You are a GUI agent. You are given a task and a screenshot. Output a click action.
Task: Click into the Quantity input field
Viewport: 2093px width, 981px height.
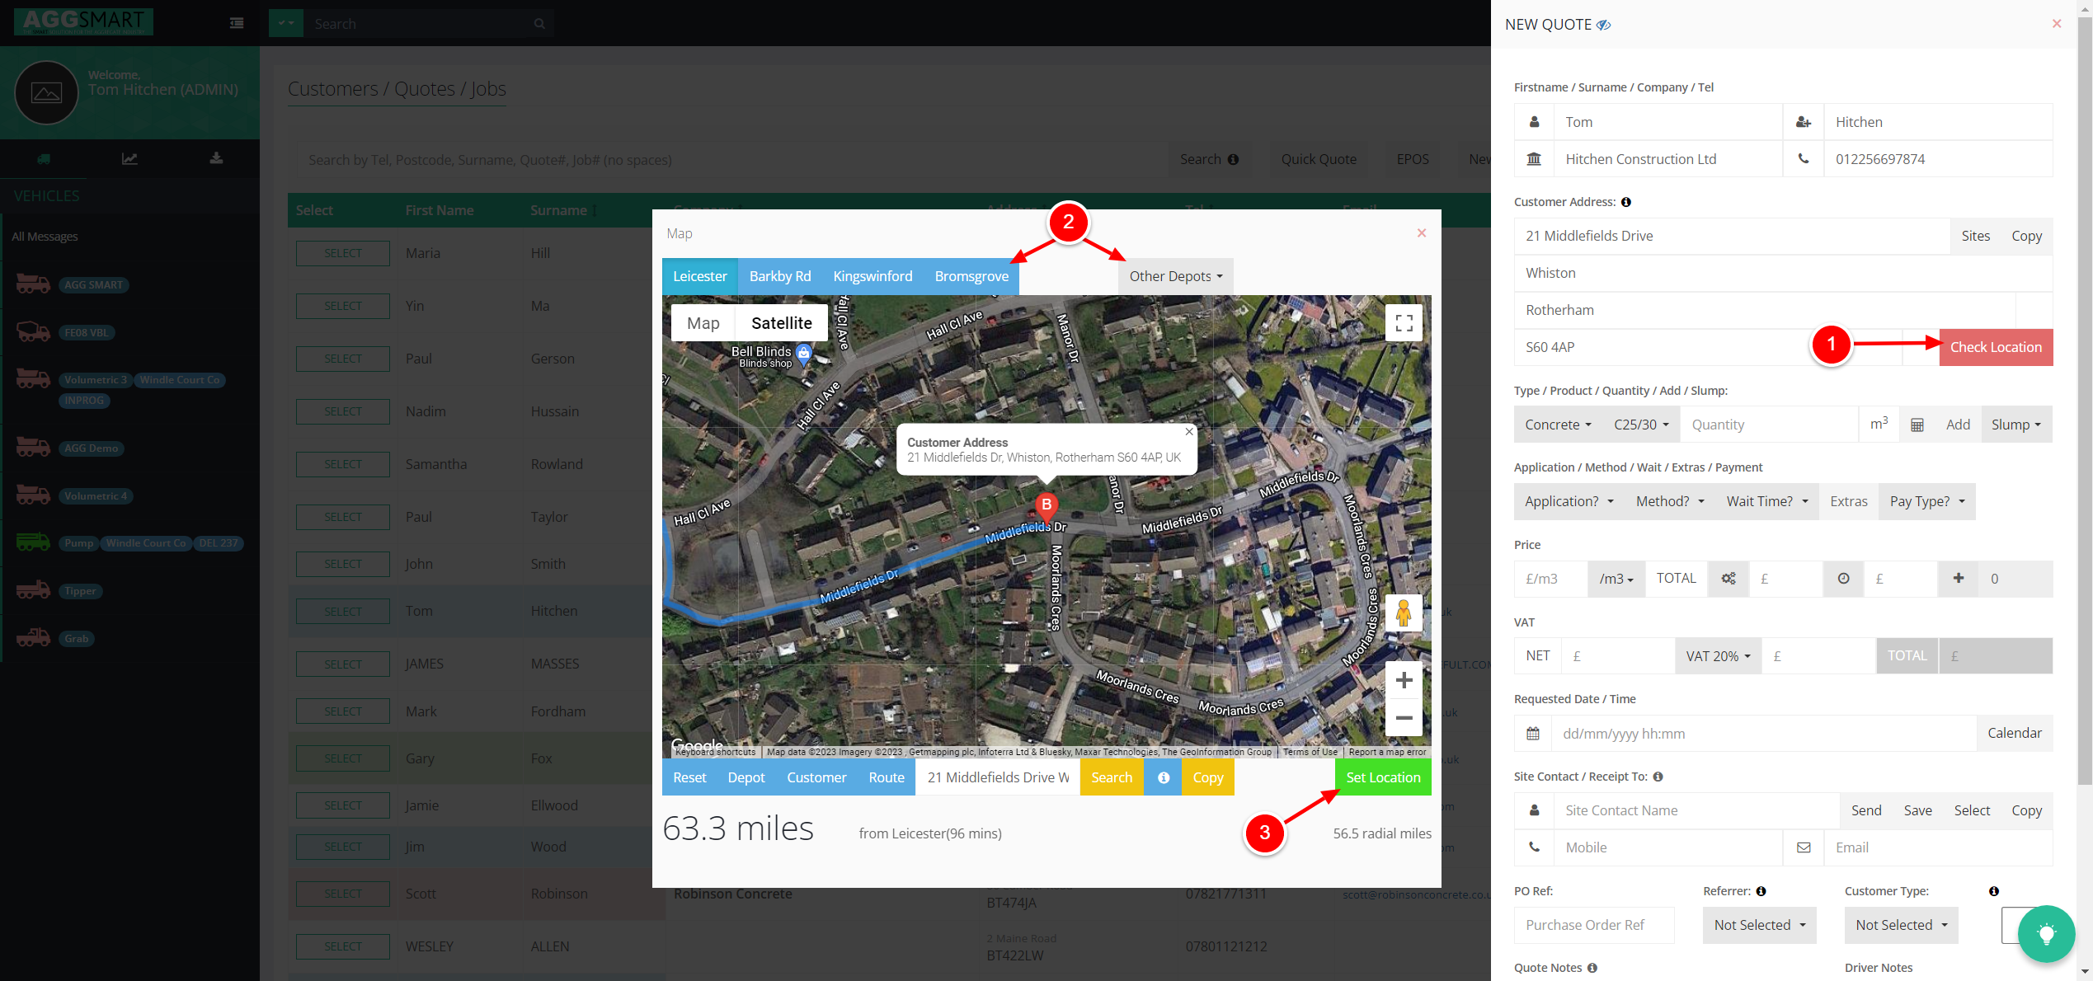point(1770,425)
